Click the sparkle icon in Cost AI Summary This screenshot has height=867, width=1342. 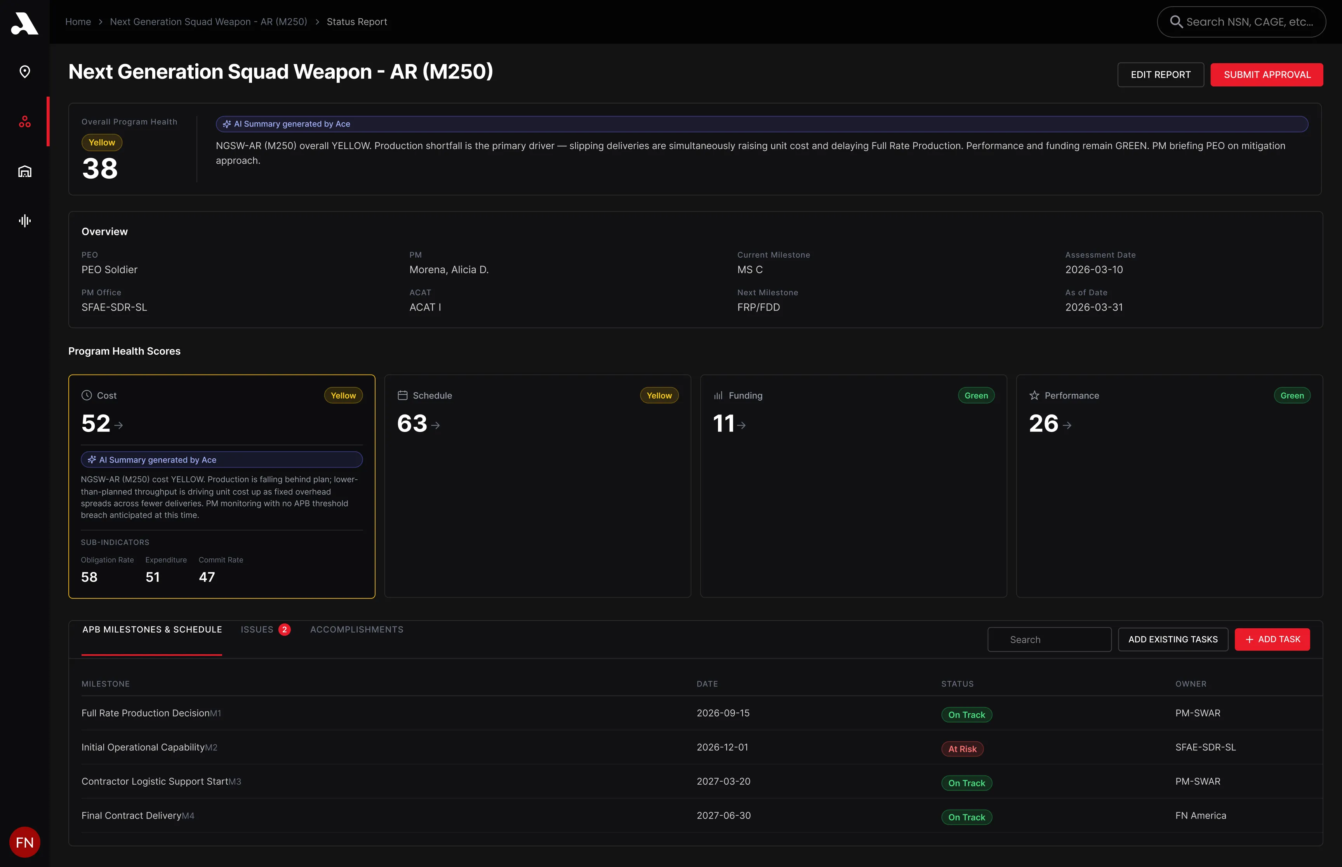pyautogui.click(x=92, y=460)
